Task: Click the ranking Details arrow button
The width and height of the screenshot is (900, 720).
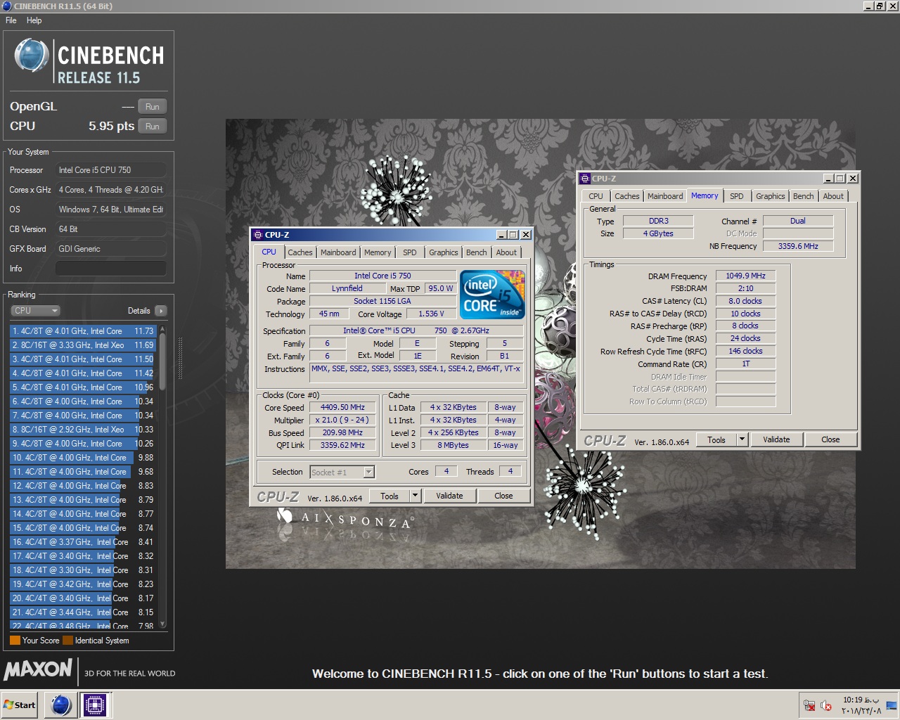Action: pyautogui.click(x=161, y=311)
